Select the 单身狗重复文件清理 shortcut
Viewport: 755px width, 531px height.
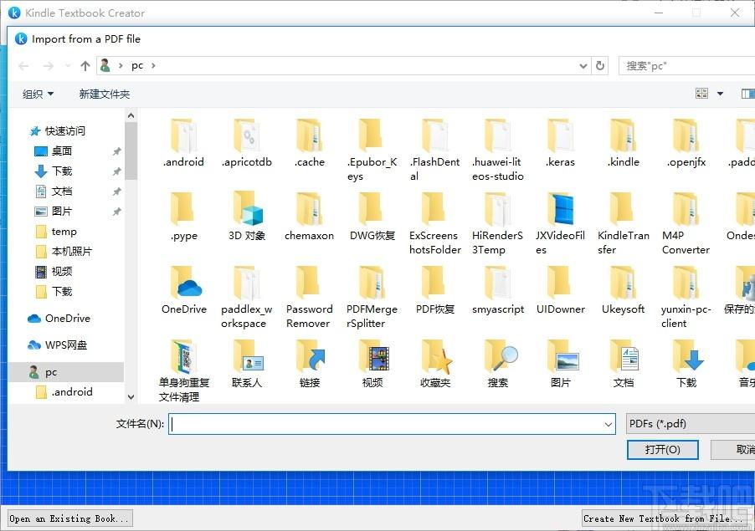pyautogui.click(x=184, y=370)
